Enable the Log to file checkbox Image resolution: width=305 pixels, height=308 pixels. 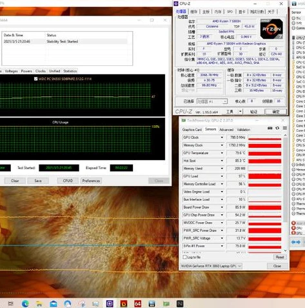tap(184, 257)
